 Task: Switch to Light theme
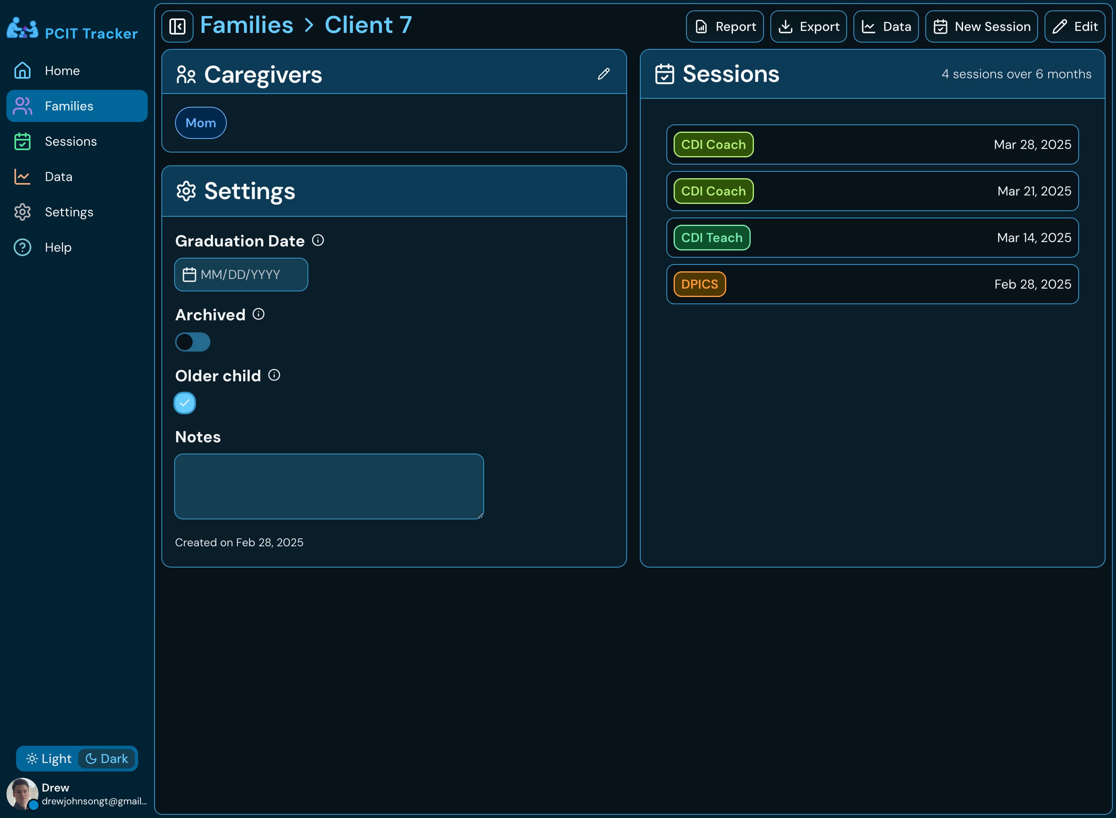coord(49,759)
